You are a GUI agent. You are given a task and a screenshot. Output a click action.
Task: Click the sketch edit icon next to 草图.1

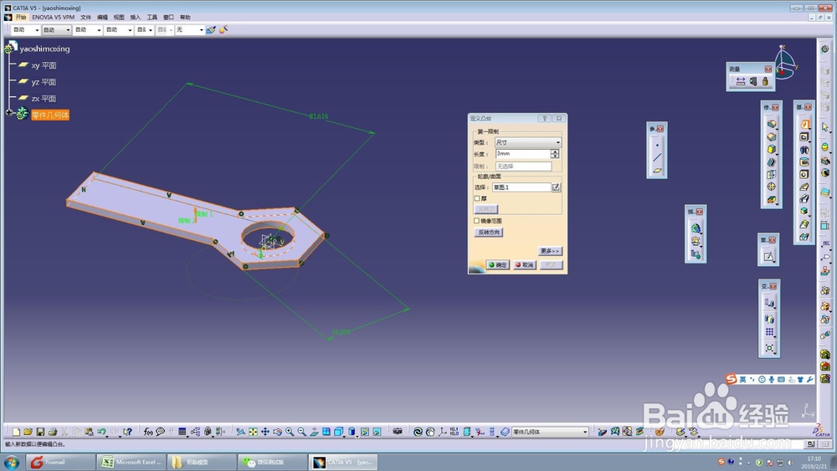tap(556, 187)
